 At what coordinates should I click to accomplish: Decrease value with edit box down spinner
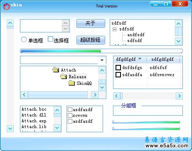(x=65, y=29)
